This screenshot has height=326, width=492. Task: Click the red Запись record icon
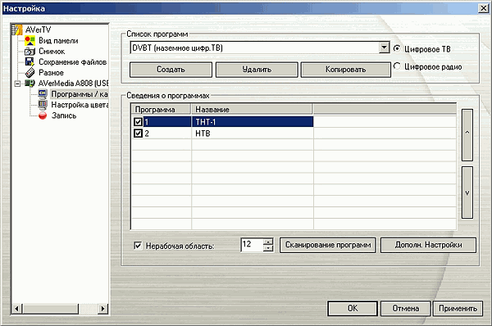click(43, 115)
